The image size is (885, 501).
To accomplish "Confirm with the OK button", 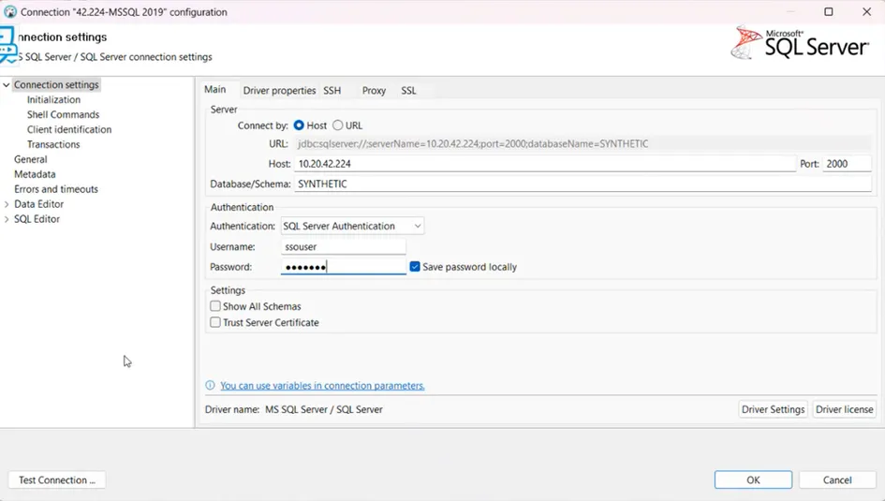I will [753, 480].
